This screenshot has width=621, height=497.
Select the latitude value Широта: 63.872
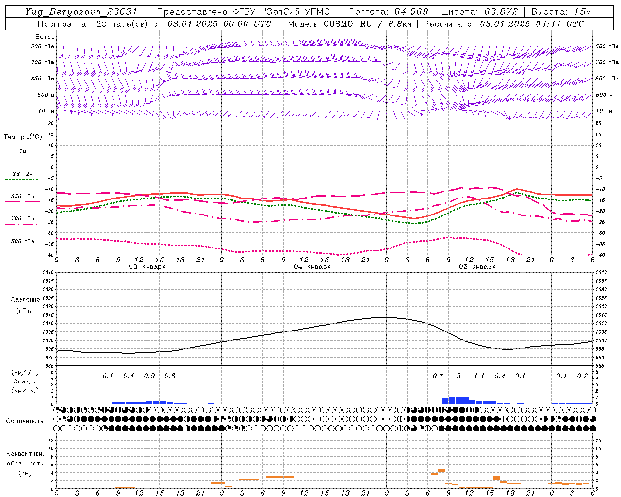click(x=479, y=12)
